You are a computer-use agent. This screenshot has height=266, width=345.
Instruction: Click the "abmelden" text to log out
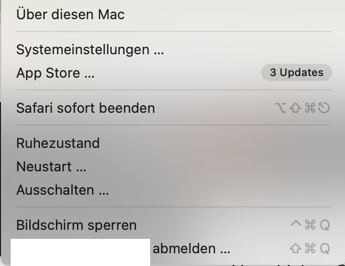(191, 248)
